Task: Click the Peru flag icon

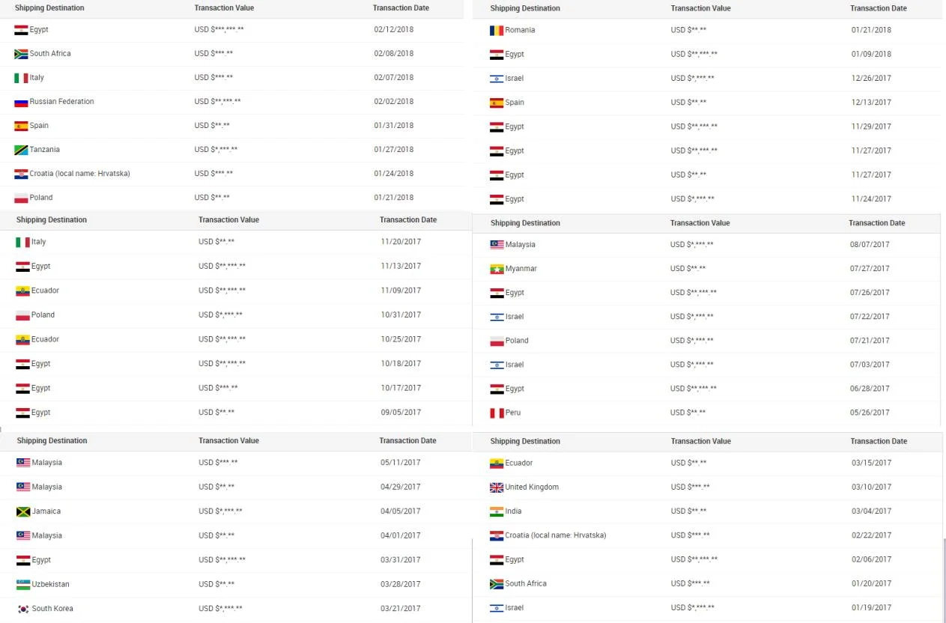Action: [497, 413]
